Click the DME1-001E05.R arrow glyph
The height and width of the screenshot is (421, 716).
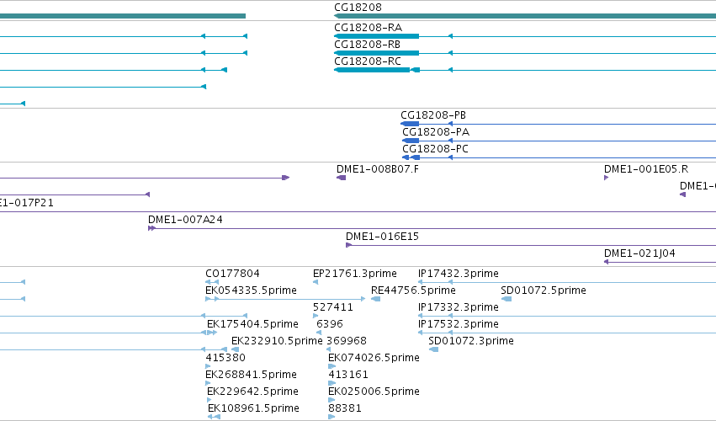(607, 178)
